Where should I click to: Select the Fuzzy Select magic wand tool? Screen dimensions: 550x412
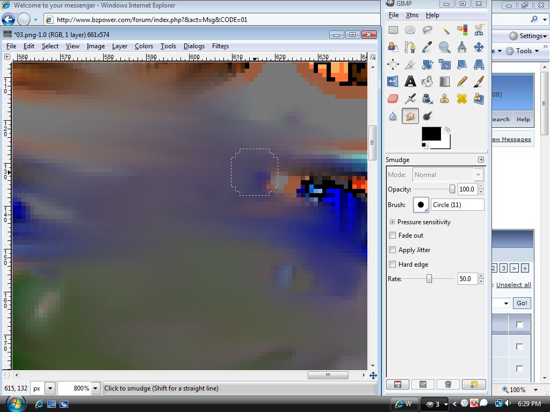445,30
